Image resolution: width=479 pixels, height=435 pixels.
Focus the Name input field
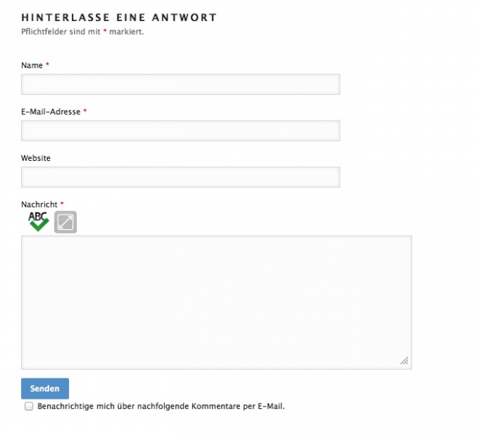pos(181,84)
